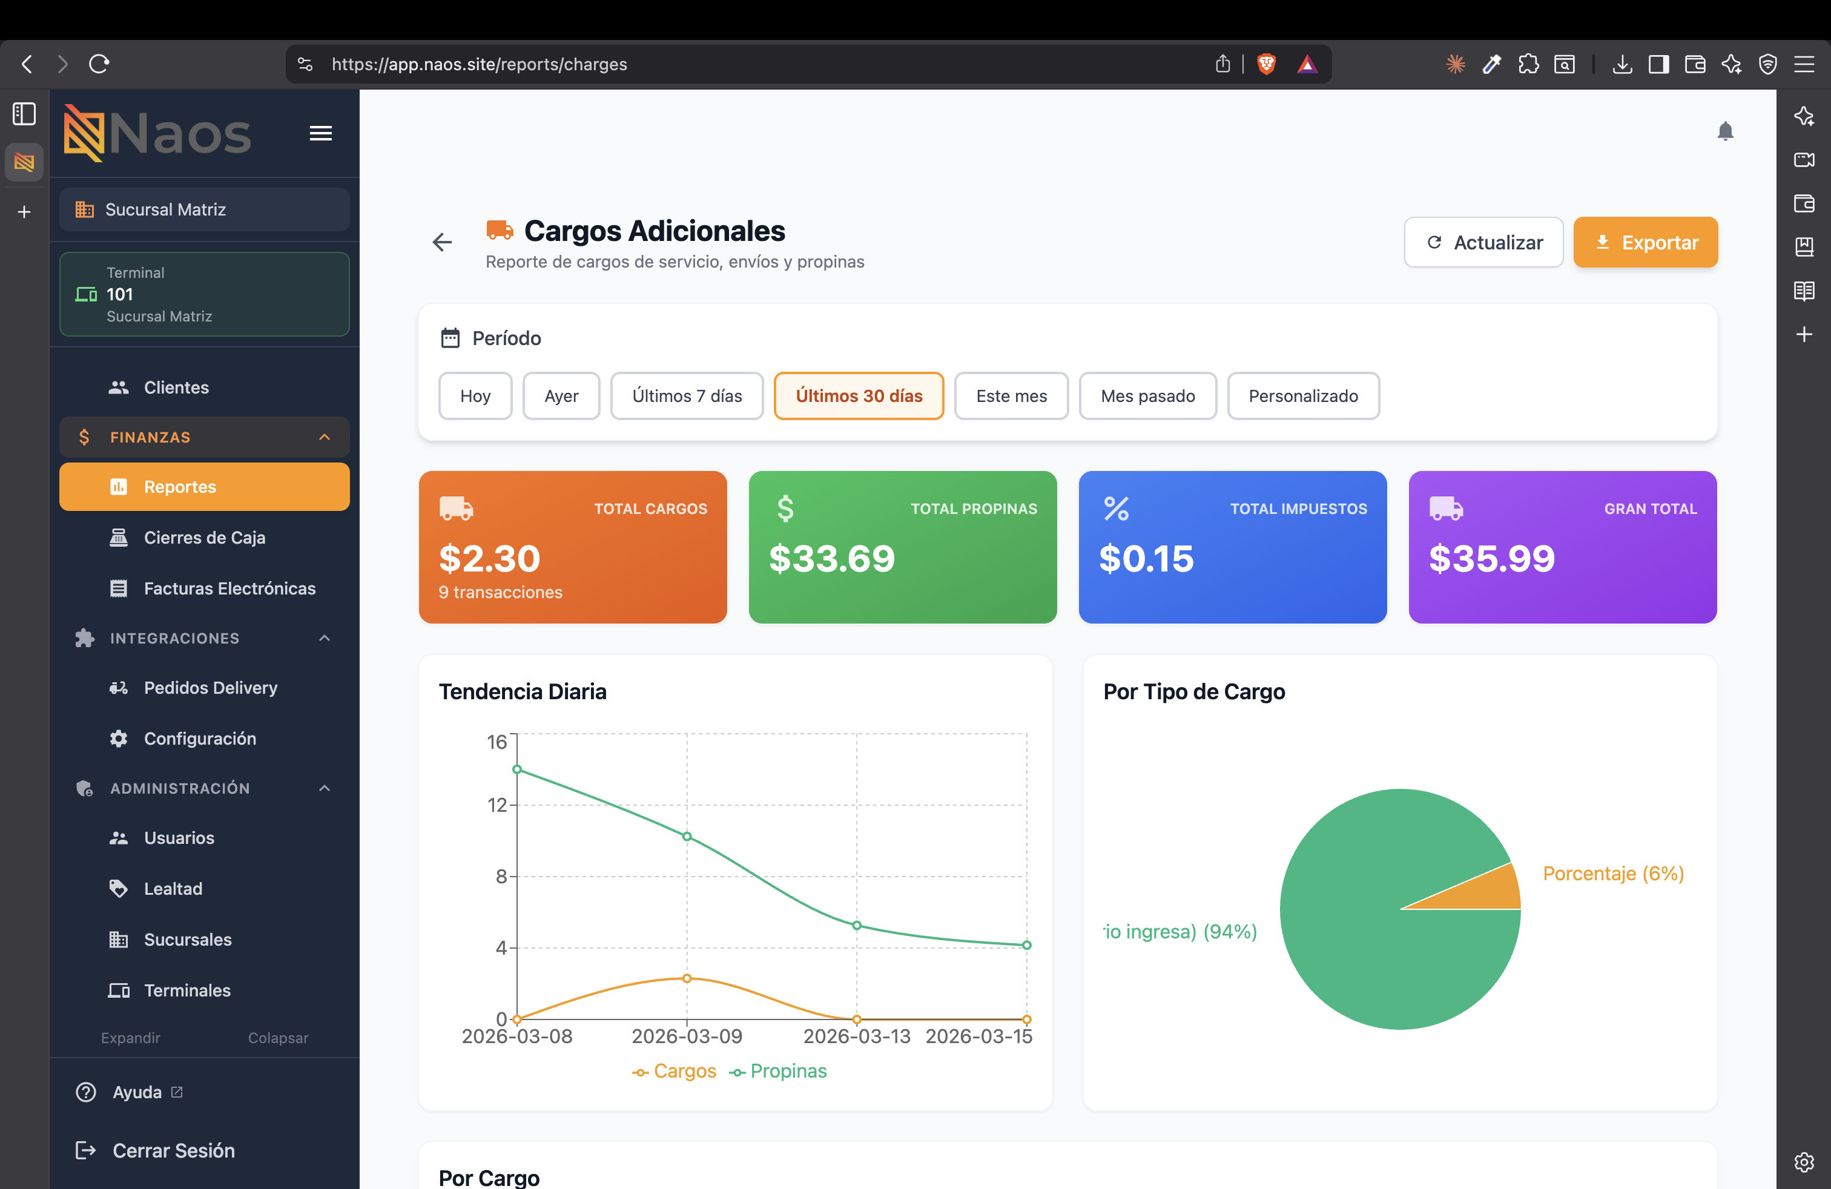This screenshot has width=1831, height=1189.
Task: Open Clientes in the sidebar
Action: coord(204,387)
